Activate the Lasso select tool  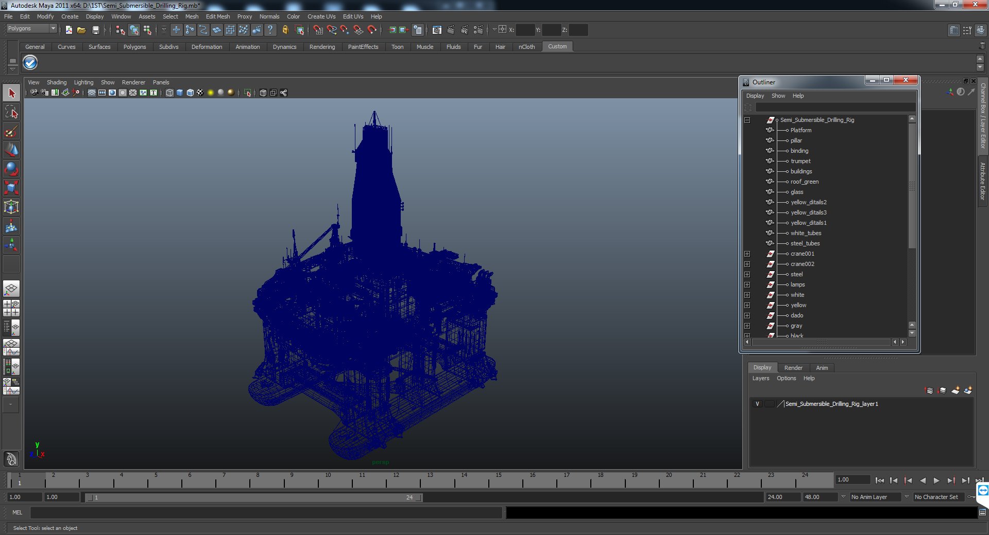click(x=11, y=112)
